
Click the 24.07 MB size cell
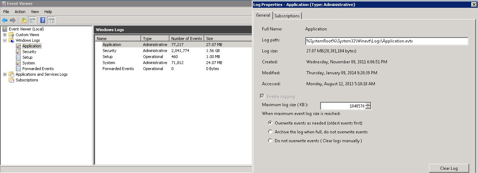214,63
